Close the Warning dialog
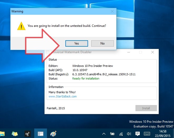The image size is (174, 138). [112, 12]
